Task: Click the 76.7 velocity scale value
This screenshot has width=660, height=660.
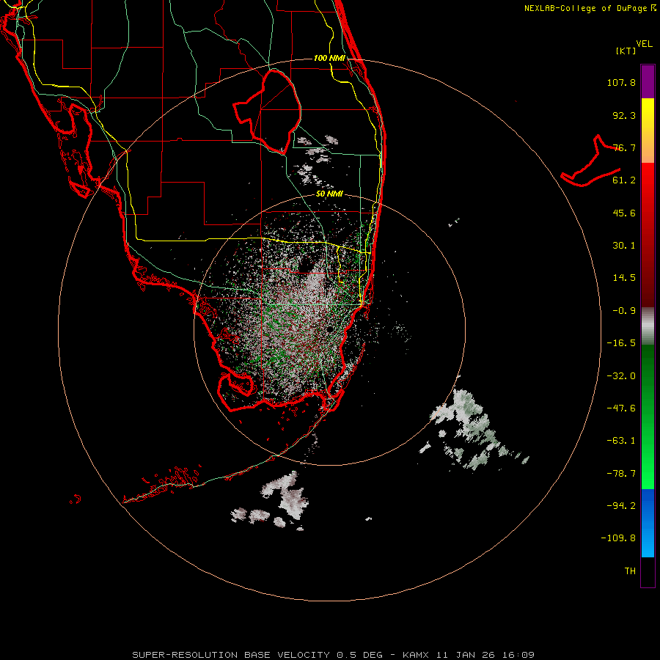Action: (624, 147)
